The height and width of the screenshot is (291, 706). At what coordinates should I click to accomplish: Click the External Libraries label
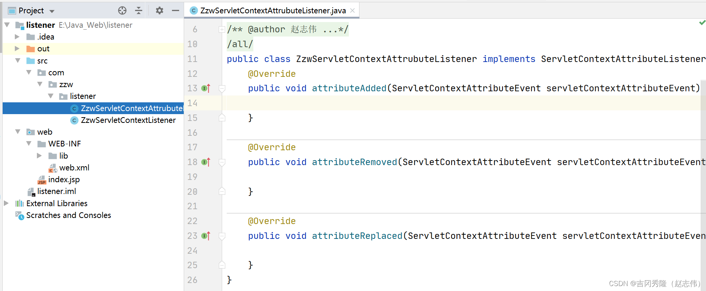57,204
